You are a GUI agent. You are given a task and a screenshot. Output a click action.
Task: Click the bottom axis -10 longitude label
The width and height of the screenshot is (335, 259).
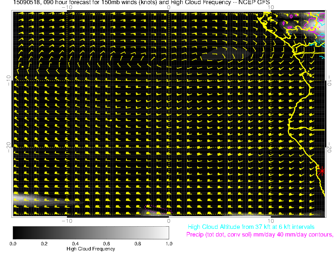(67, 221)
